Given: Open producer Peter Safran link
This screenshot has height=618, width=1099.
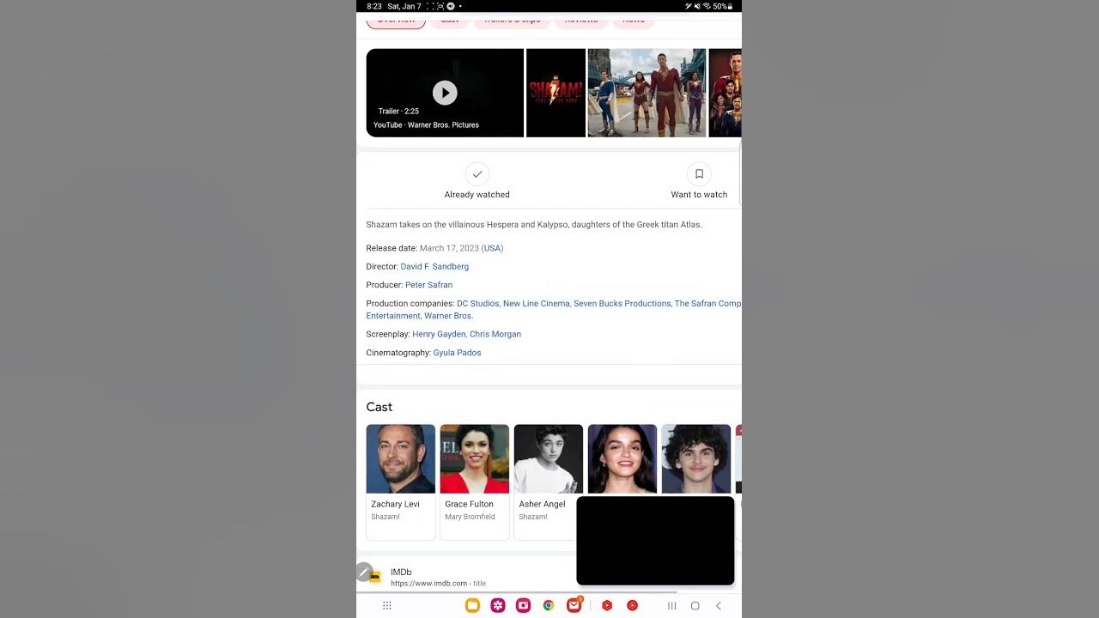Looking at the screenshot, I should (x=428, y=285).
